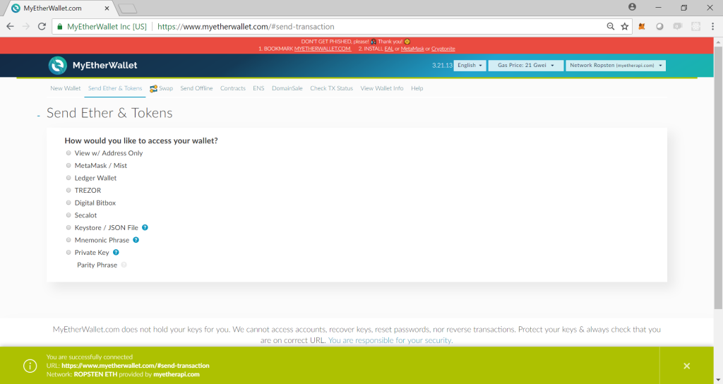Reload the page with the refresh icon
This screenshot has width=723, height=384.
(42, 27)
